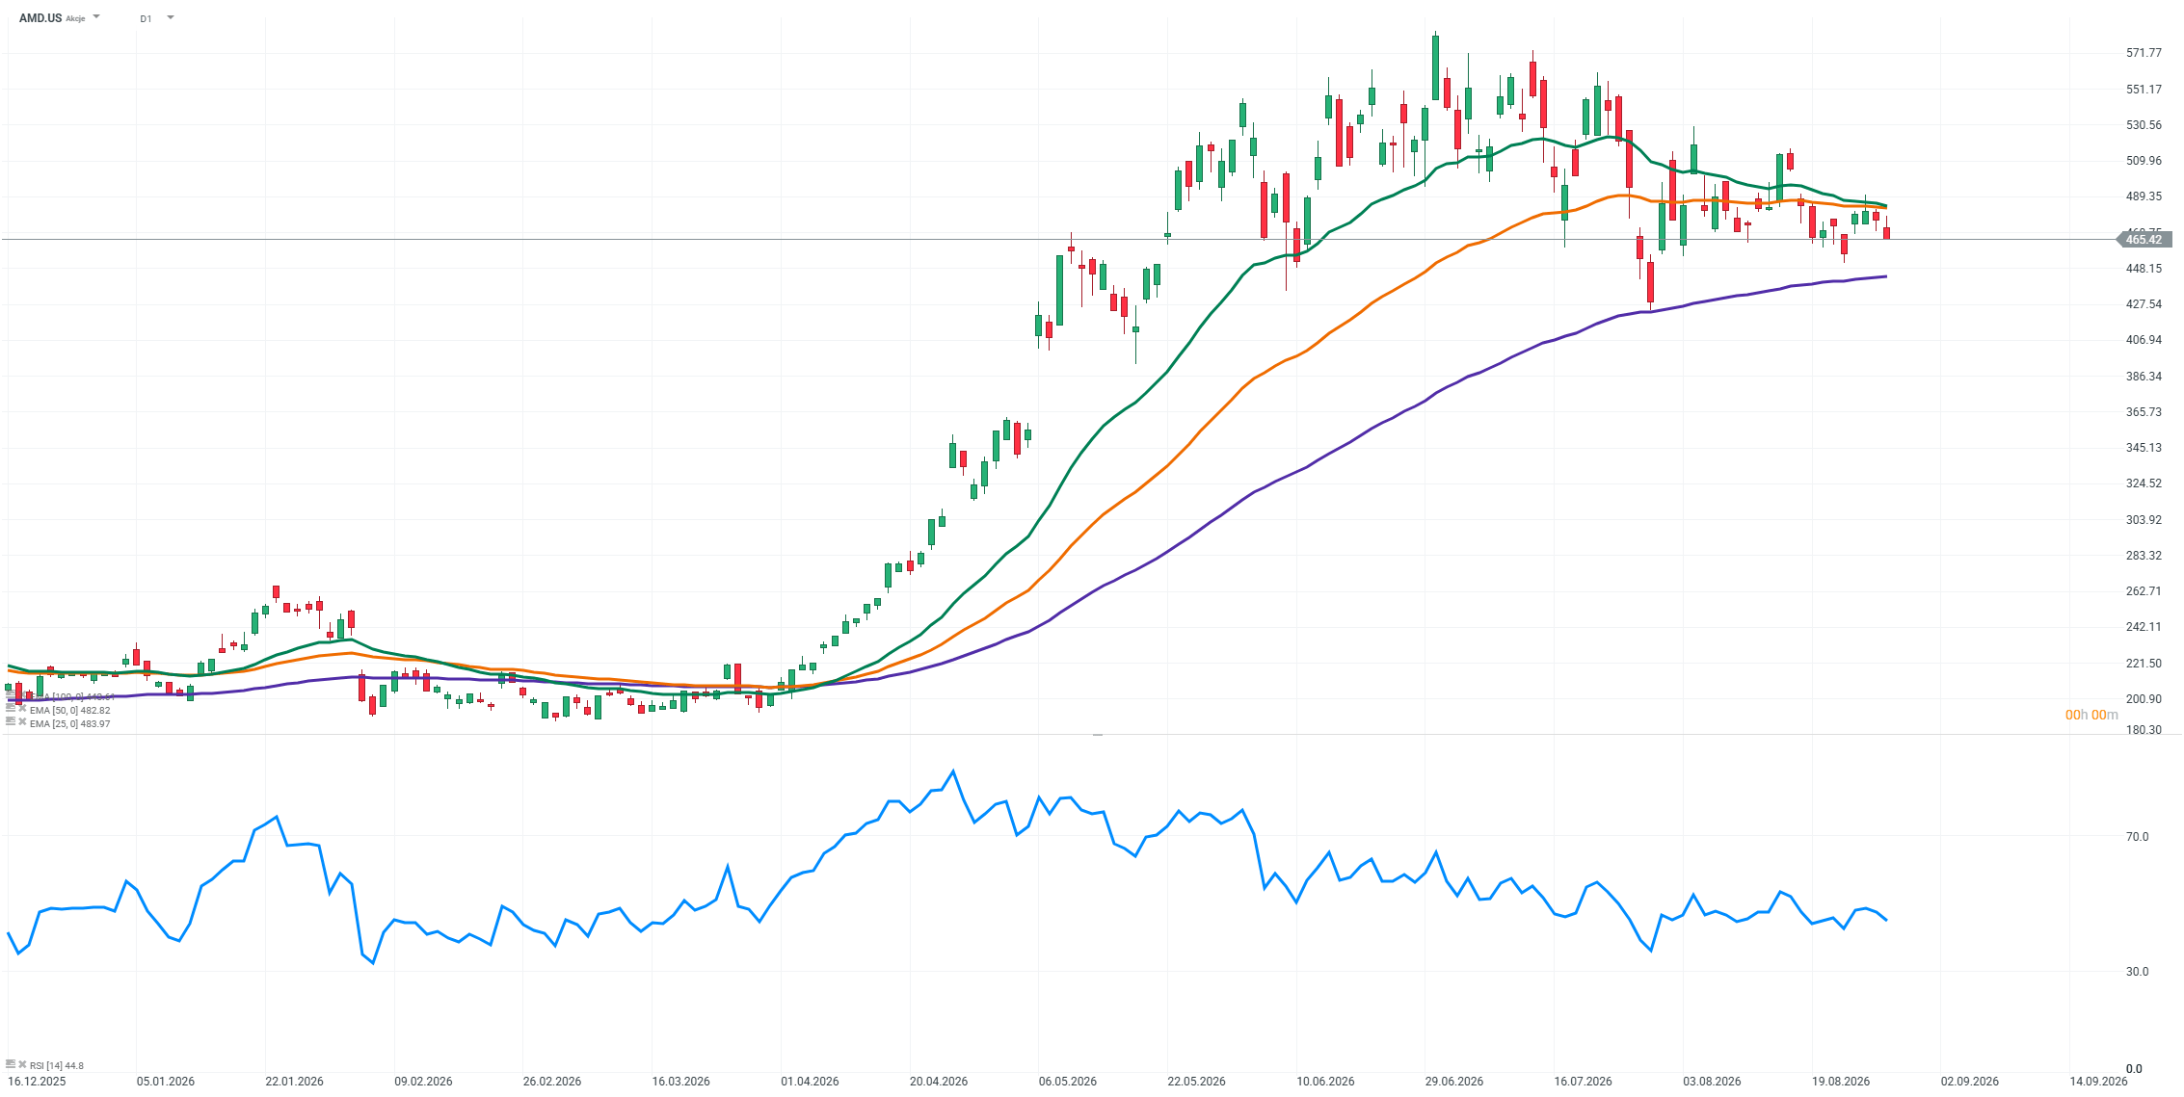
Task: Click the panel divider handle between chart and RSI
Action: tap(1097, 735)
